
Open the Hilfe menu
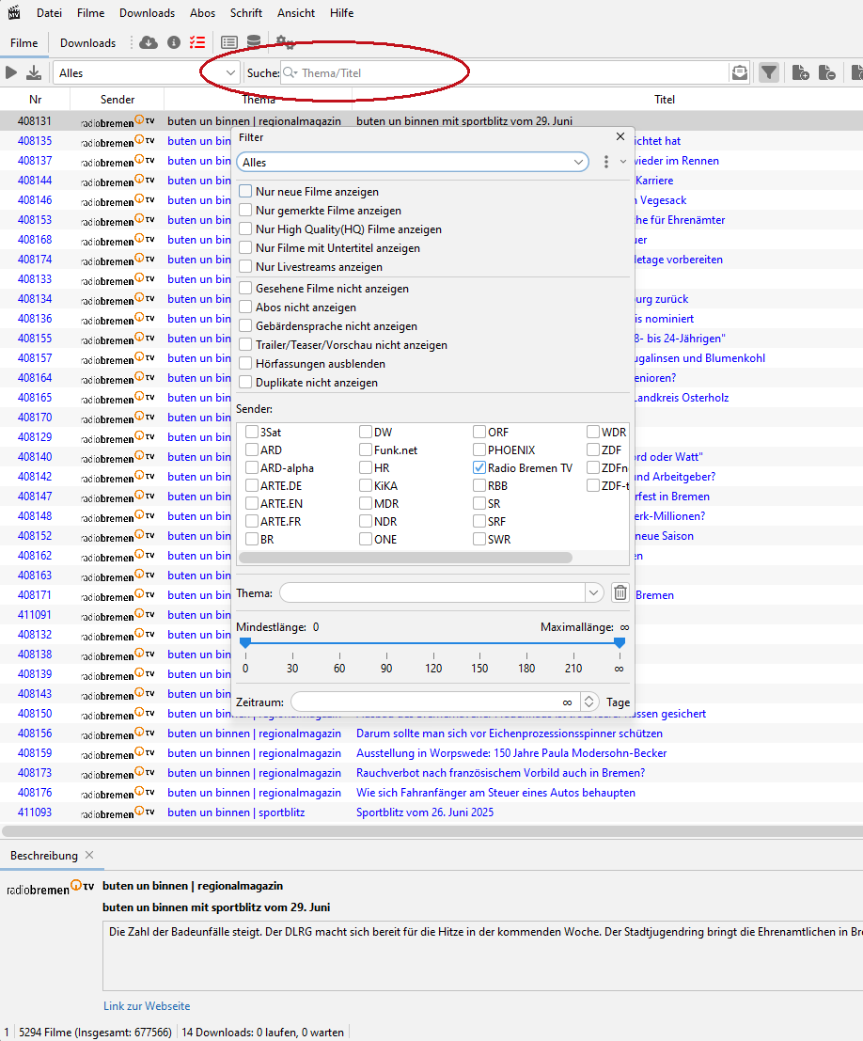click(342, 12)
